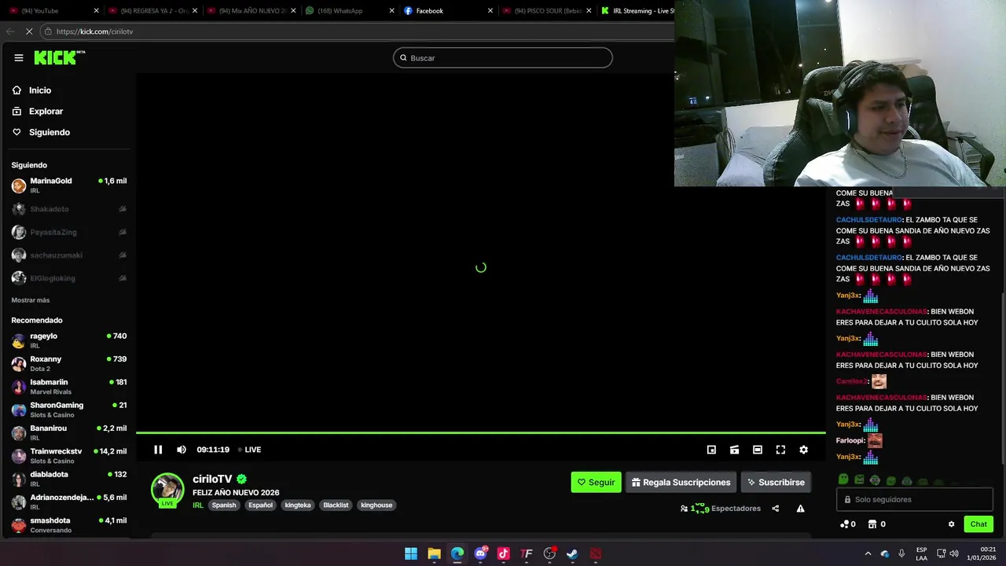Click the green Chat send button
1006x566 pixels.
pos(978,524)
